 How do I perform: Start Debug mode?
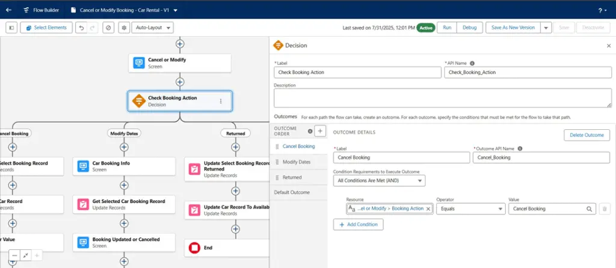pos(469,28)
